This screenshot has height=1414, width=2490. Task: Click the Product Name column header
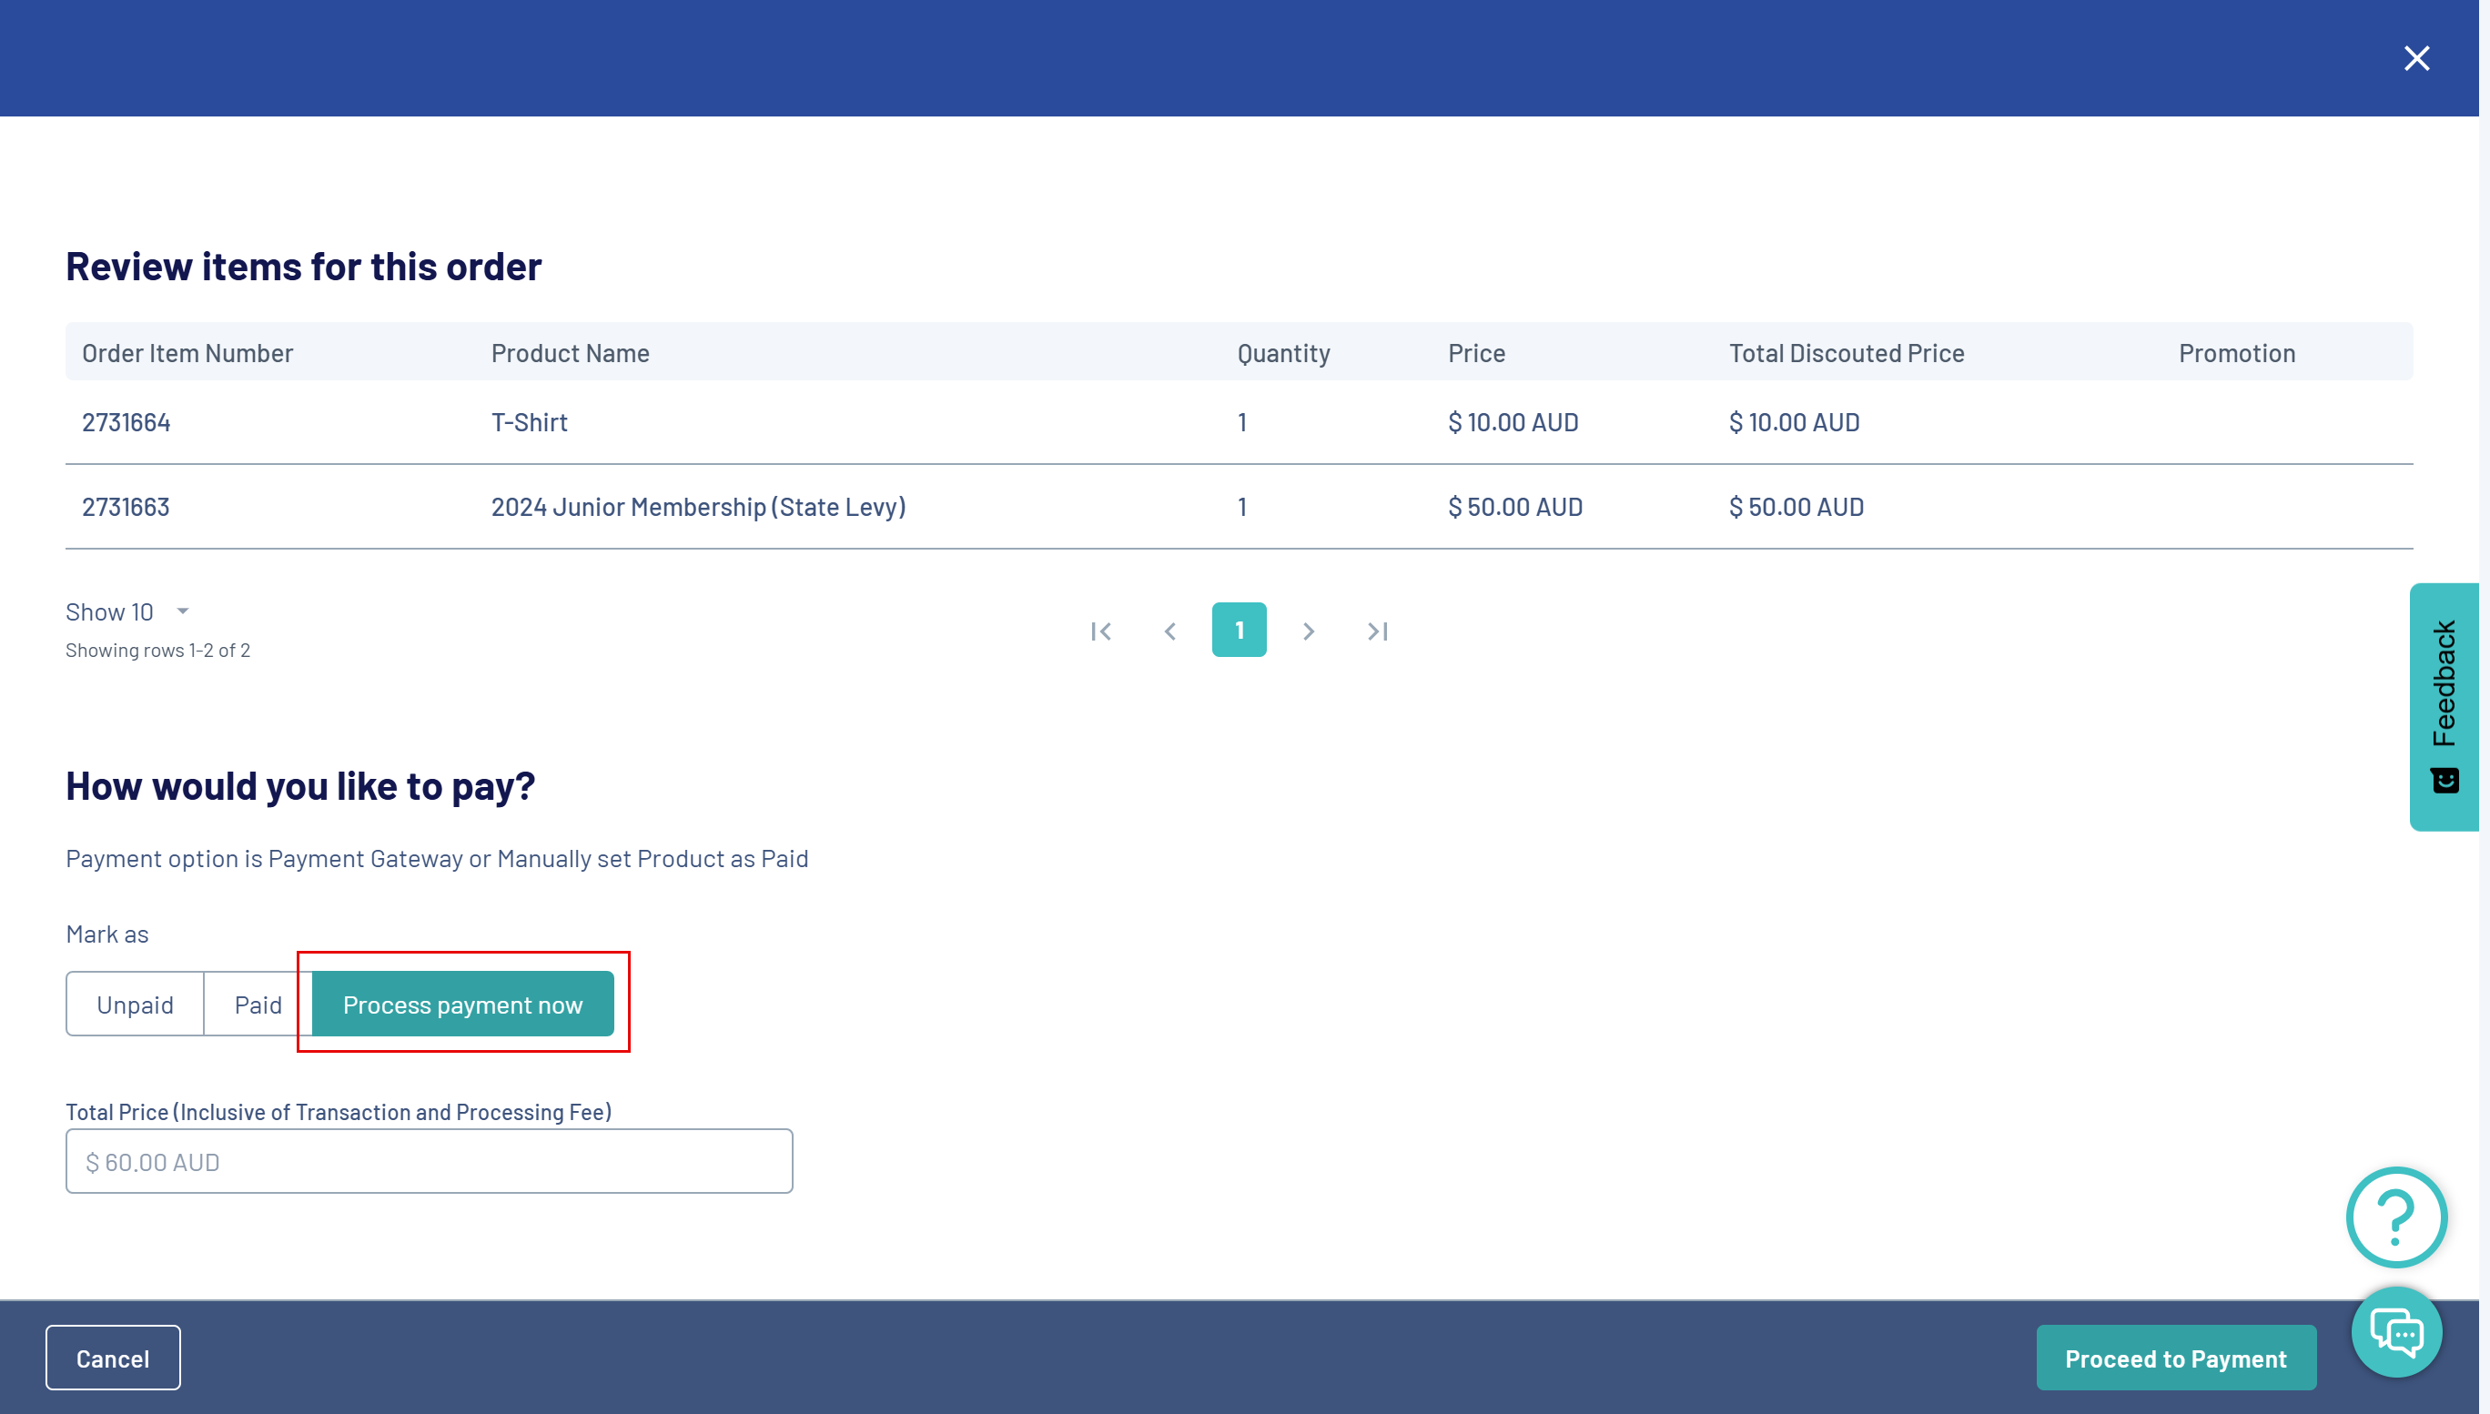point(570,352)
